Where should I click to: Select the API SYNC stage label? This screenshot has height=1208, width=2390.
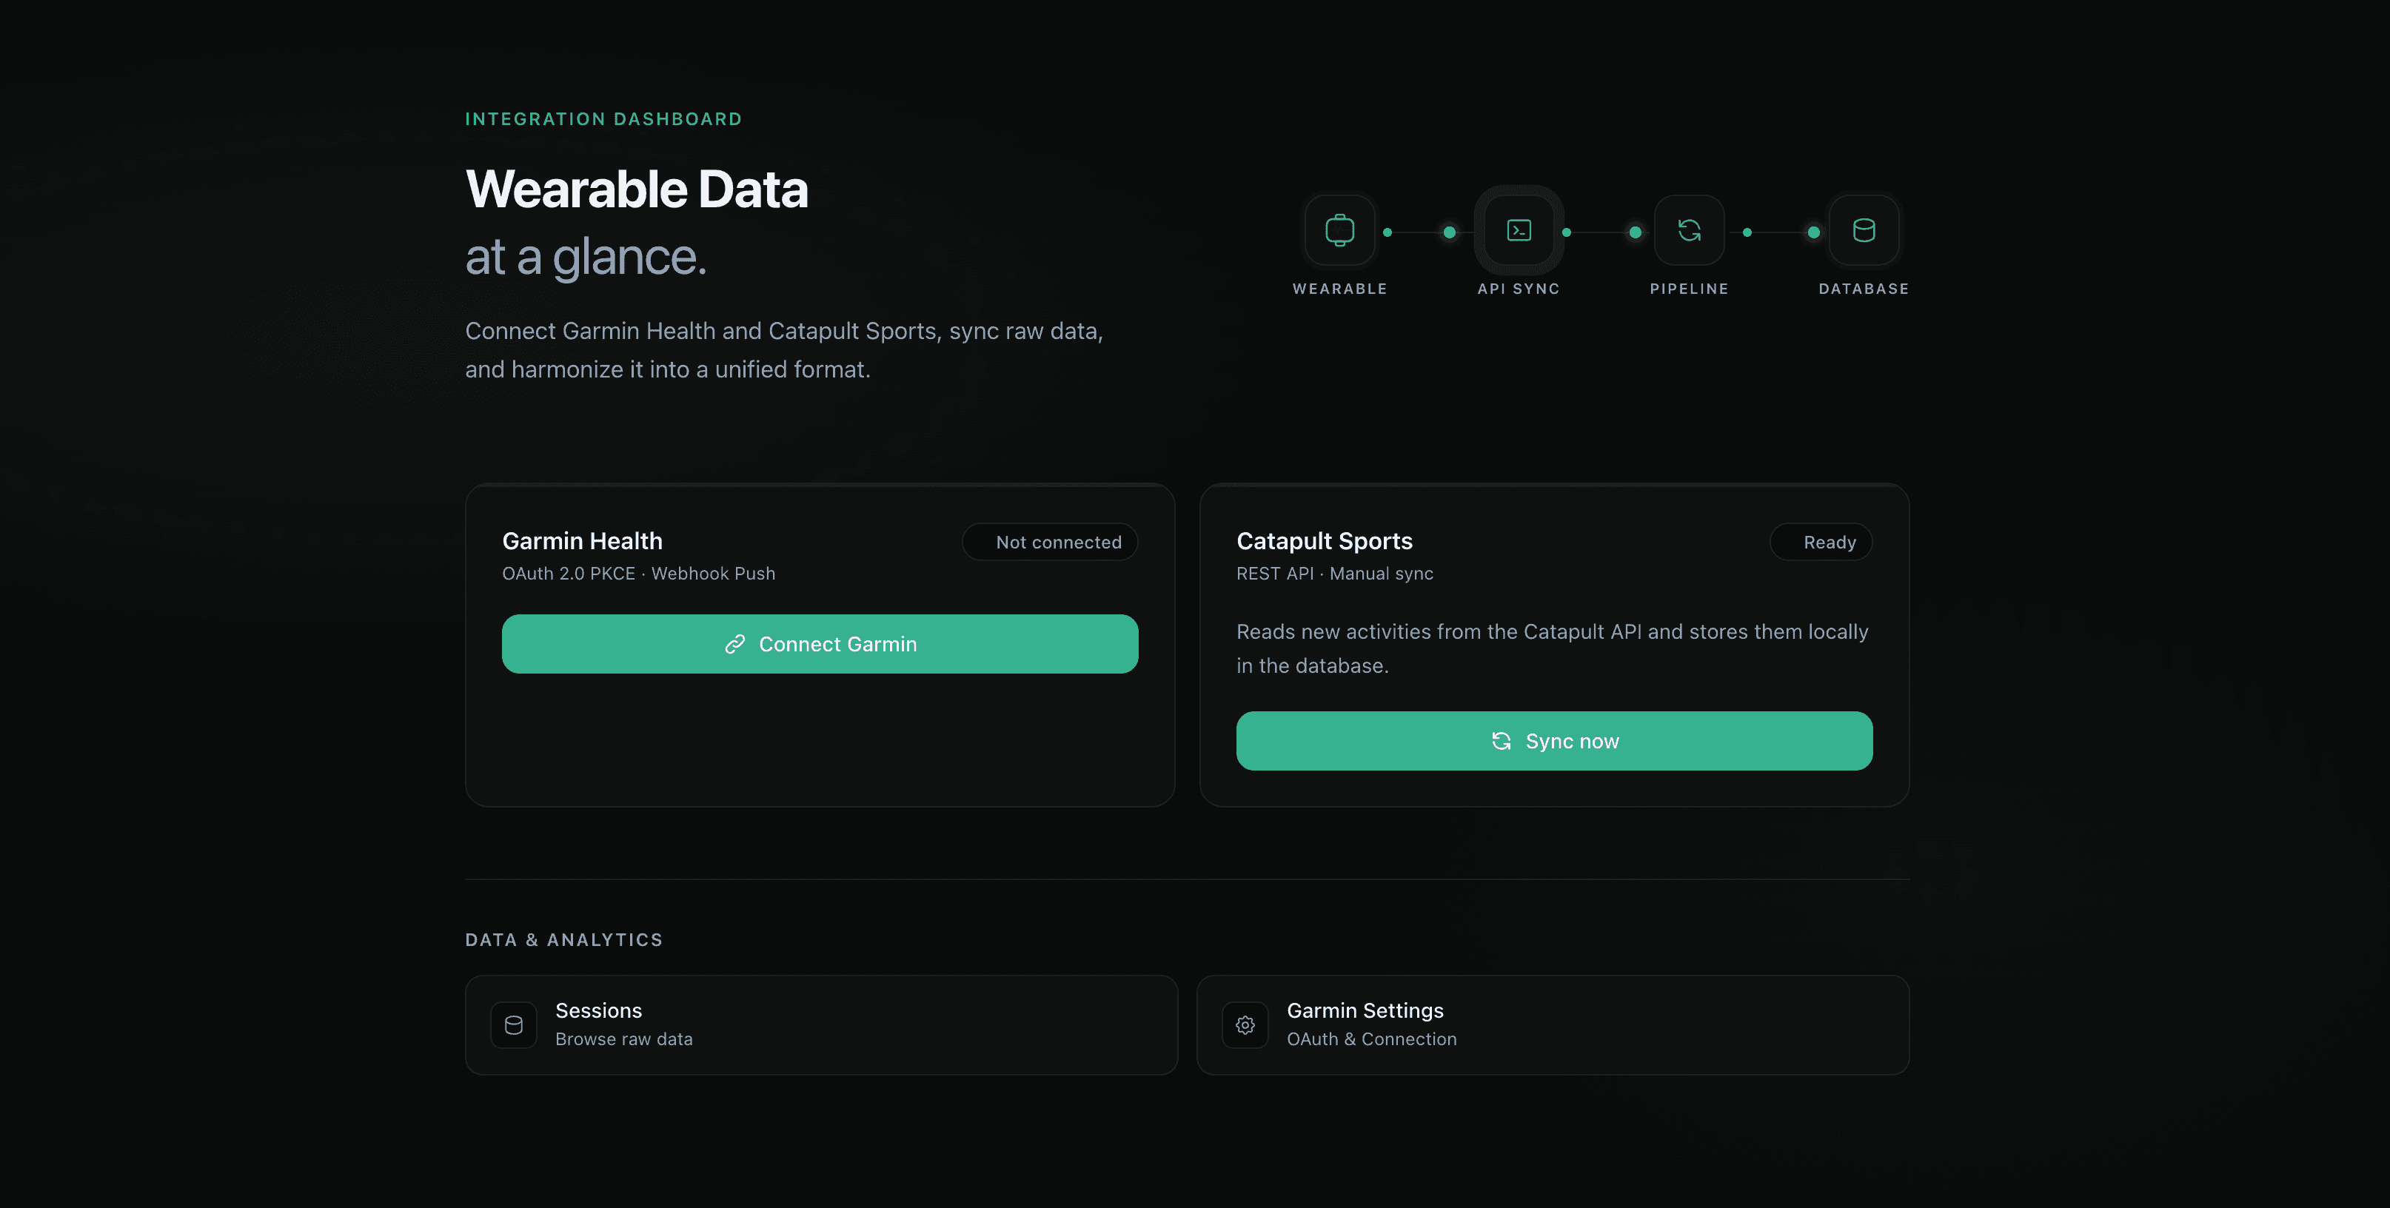(x=1519, y=289)
